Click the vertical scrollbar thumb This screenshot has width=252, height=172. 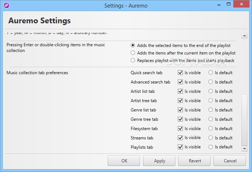click(244, 120)
